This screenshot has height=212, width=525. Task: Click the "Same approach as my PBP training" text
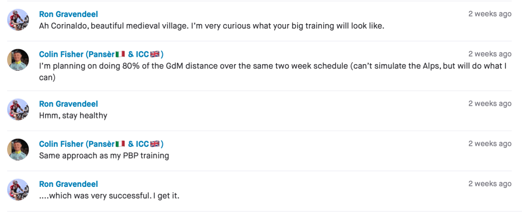point(104,156)
